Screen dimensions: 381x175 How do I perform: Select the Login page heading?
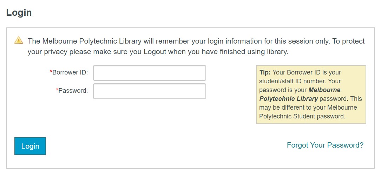click(x=19, y=13)
